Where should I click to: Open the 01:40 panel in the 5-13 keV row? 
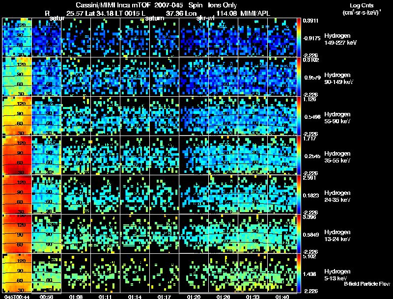tap(282, 273)
